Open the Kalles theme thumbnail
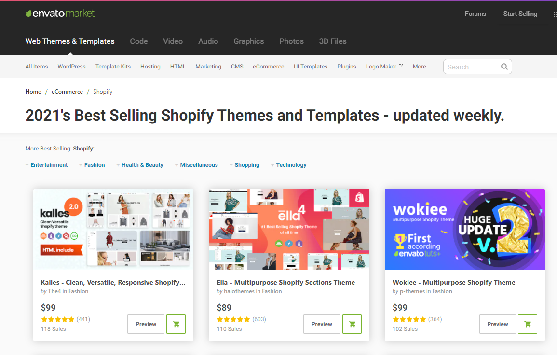 [113, 229]
